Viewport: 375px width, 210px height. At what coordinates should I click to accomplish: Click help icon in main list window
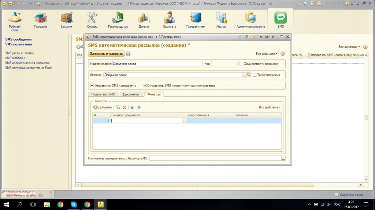coord(365,47)
